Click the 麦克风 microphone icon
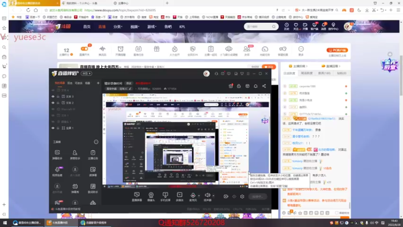The image size is (403, 227). point(193,195)
